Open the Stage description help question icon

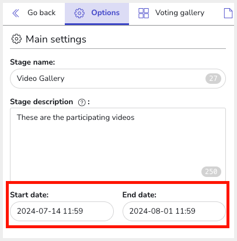tap(82, 102)
